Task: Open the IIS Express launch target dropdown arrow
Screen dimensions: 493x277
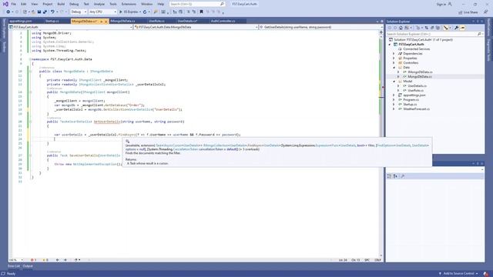Action: click(x=140, y=12)
